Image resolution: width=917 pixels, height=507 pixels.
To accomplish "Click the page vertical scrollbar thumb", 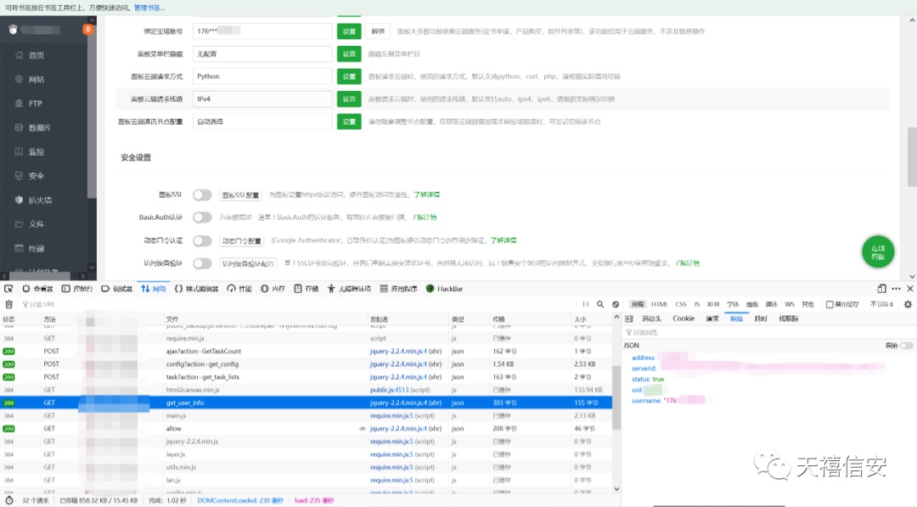I will pyautogui.click(x=912, y=157).
